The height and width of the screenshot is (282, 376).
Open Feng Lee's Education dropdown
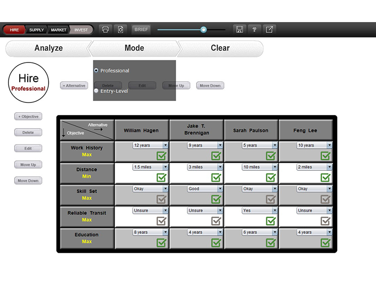pos(314,232)
